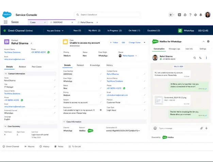
Task: Open the Omni-Channel utility bar item
Action: [x=11, y=146]
